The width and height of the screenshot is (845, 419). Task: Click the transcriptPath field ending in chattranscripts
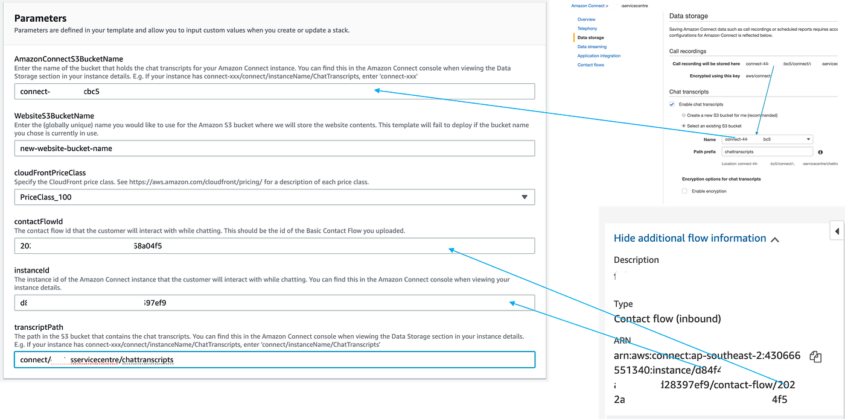coord(275,359)
